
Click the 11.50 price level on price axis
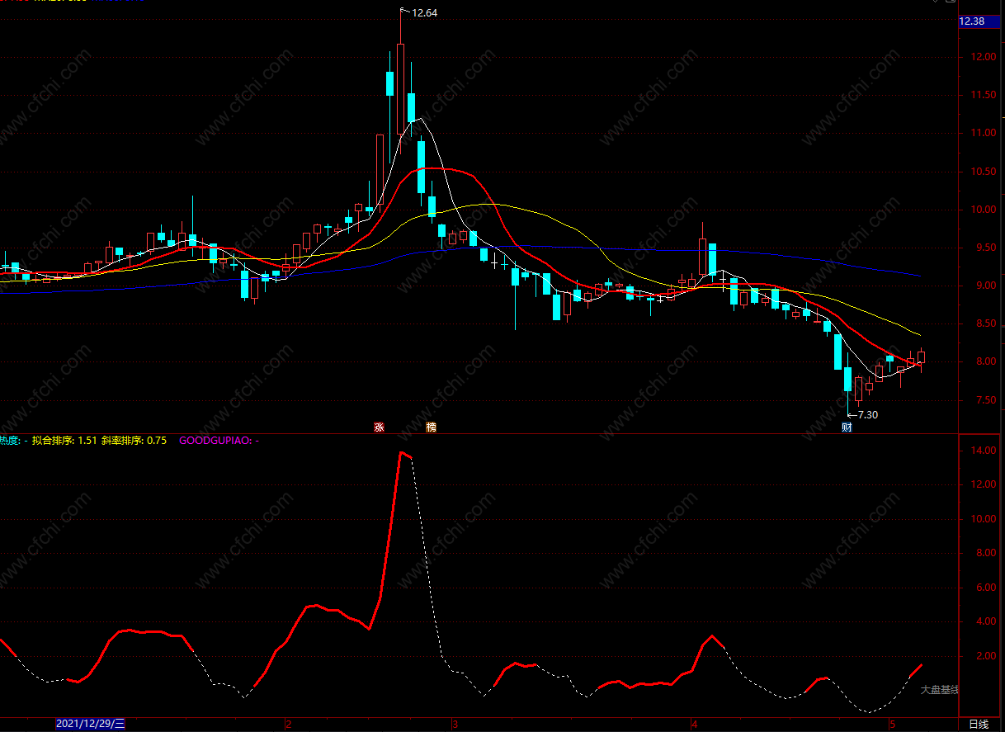(x=984, y=95)
